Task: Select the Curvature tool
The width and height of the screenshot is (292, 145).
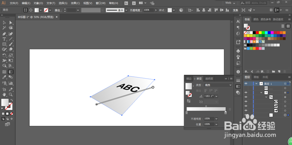Action: pos(11,34)
